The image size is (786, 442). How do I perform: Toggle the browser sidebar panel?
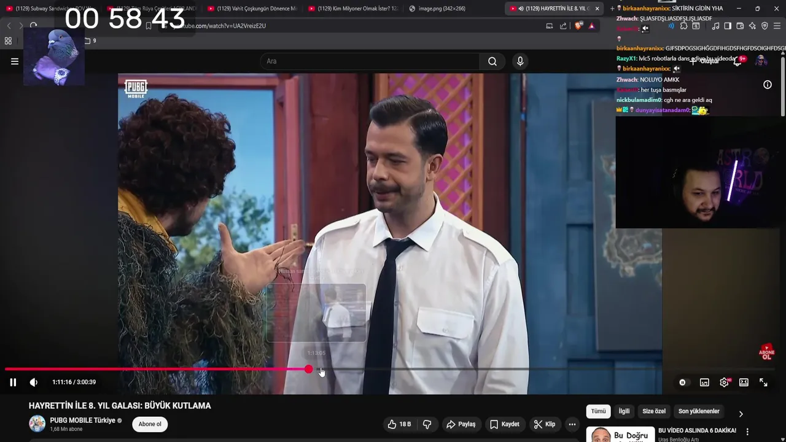728,26
